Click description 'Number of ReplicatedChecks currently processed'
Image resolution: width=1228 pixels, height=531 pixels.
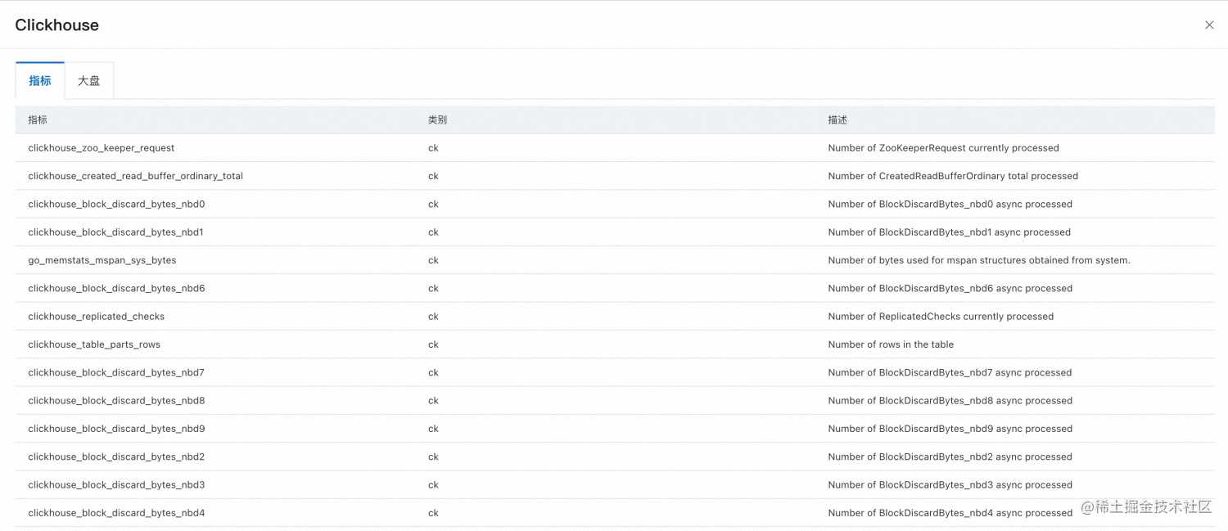[941, 317]
